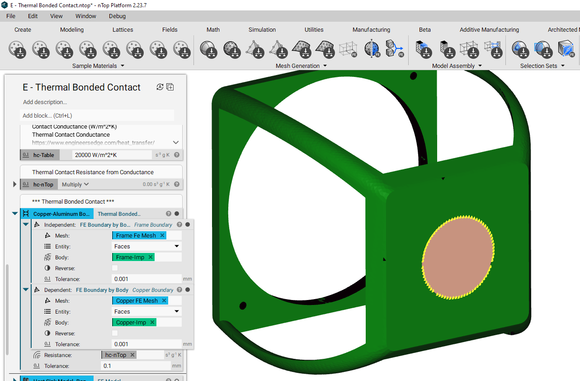
Task: Toggle visibility dot of Independent Frame Boundary
Action: (x=188, y=224)
